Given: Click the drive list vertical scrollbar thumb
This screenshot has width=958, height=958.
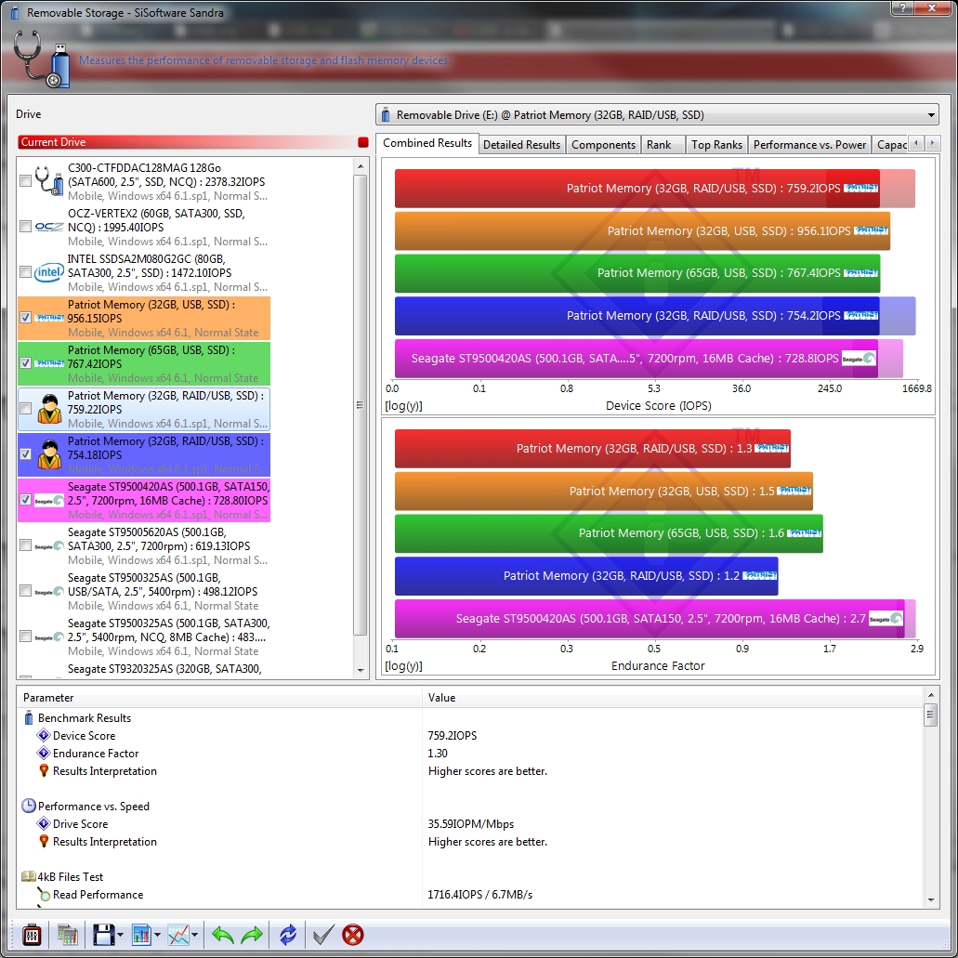Looking at the screenshot, I should (361, 405).
